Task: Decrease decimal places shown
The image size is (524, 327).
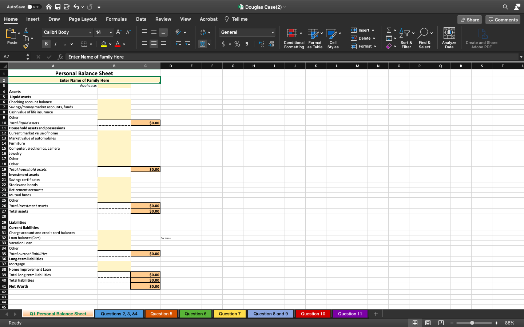Action: 271,44
